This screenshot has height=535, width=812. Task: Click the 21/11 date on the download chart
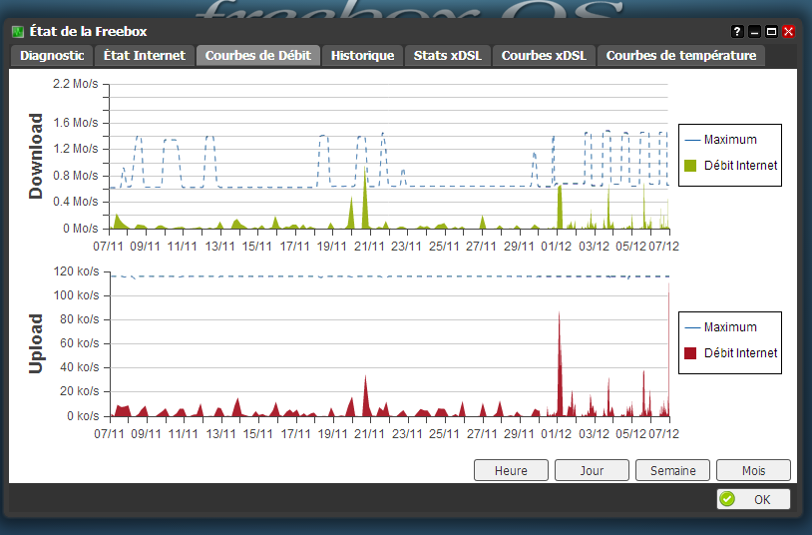(x=369, y=247)
